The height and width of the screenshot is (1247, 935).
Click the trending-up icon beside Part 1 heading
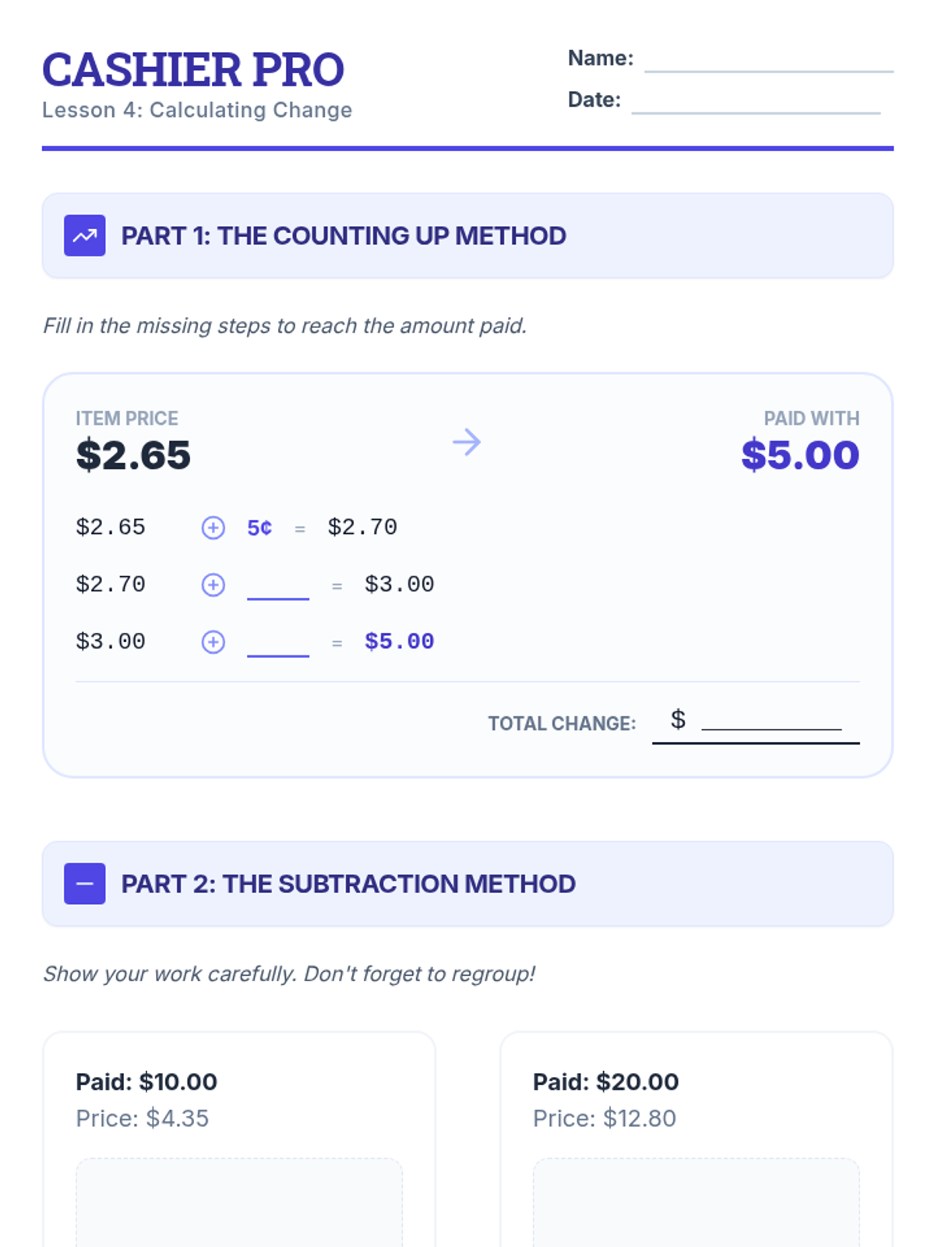tap(85, 235)
